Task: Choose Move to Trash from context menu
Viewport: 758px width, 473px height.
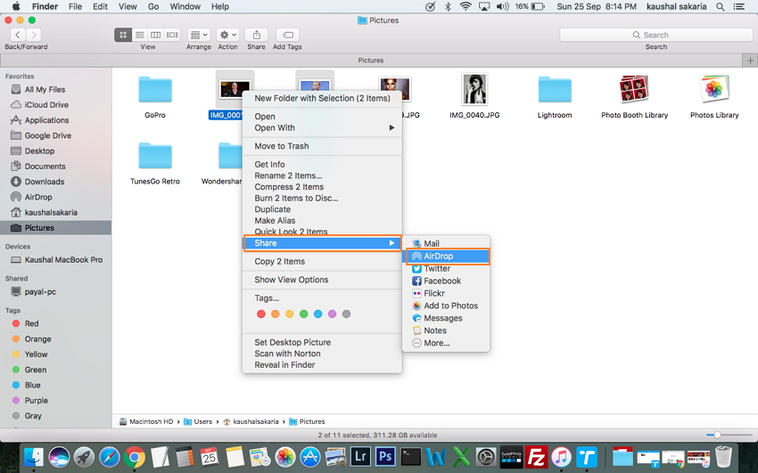Action: tap(282, 146)
